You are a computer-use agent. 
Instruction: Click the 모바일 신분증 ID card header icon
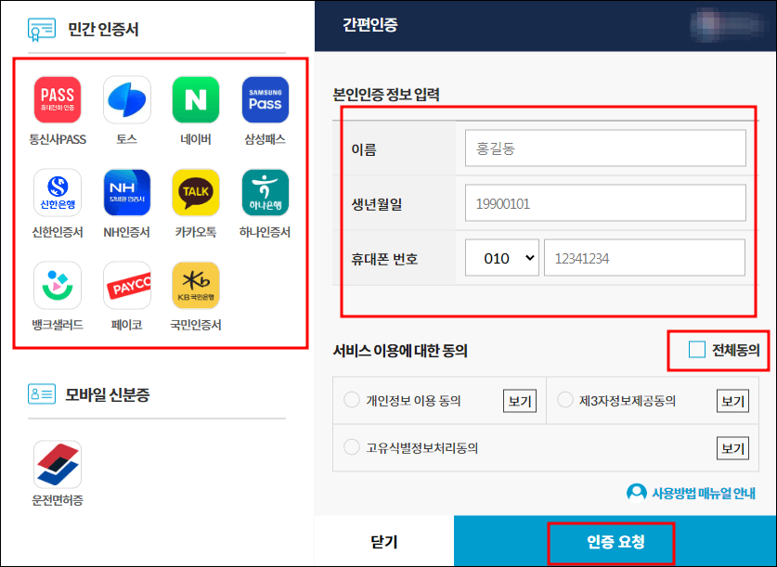[42, 394]
